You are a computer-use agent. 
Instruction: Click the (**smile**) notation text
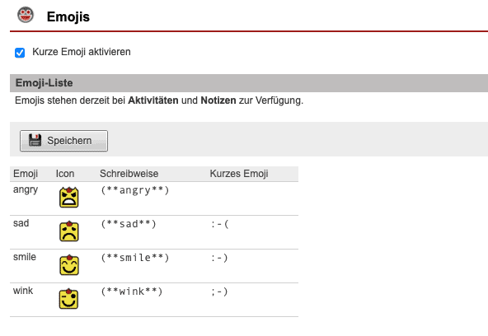click(x=134, y=258)
